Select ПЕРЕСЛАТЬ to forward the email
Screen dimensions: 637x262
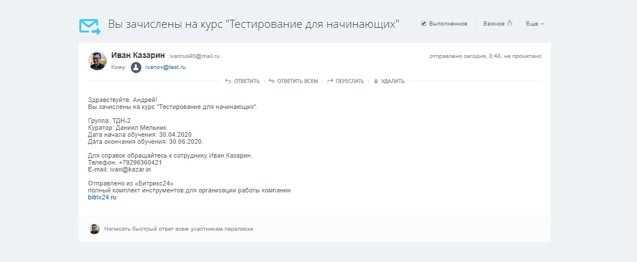[349, 81]
